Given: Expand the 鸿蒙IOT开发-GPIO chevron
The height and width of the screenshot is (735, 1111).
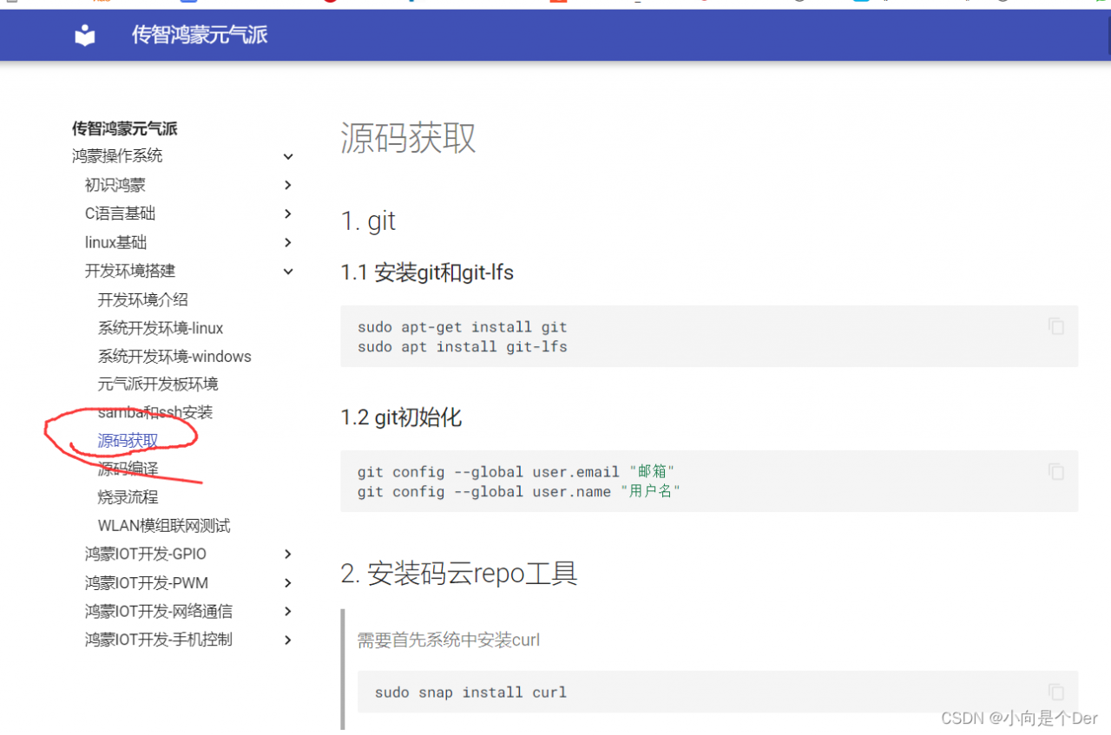Looking at the screenshot, I should click(x=288, y=554).
